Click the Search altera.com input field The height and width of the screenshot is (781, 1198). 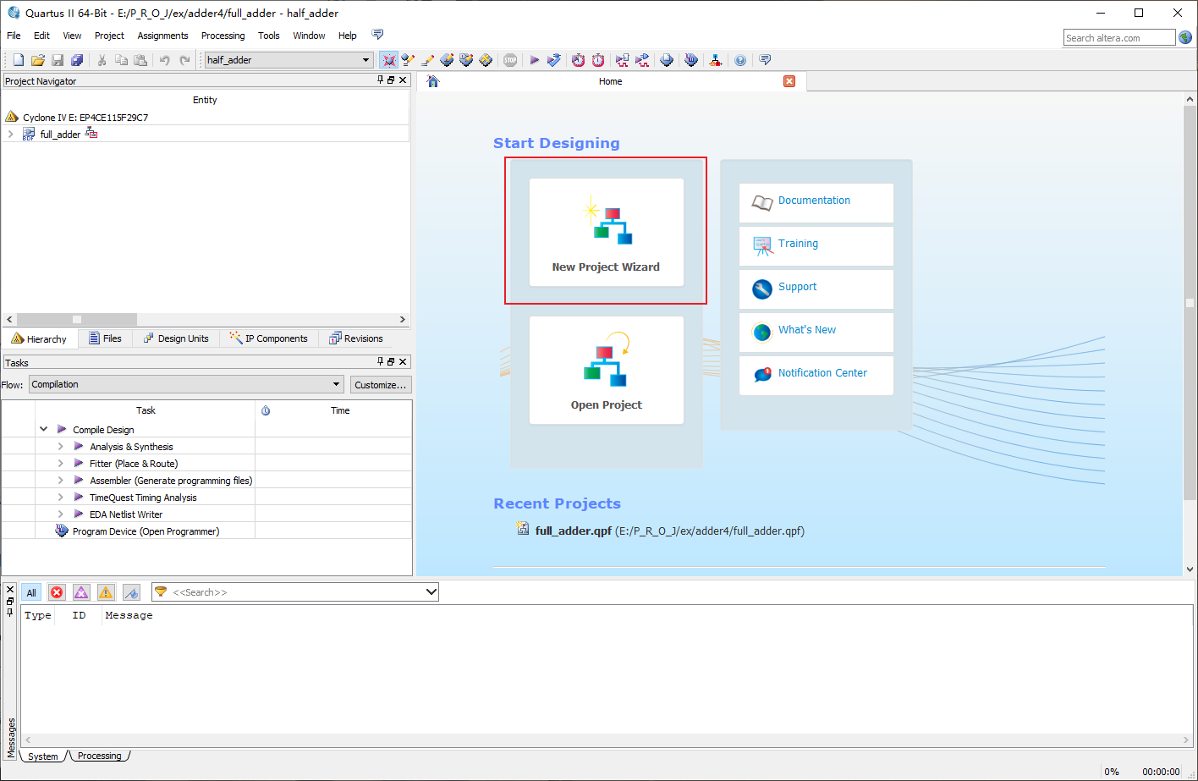tap(1119, 37)
